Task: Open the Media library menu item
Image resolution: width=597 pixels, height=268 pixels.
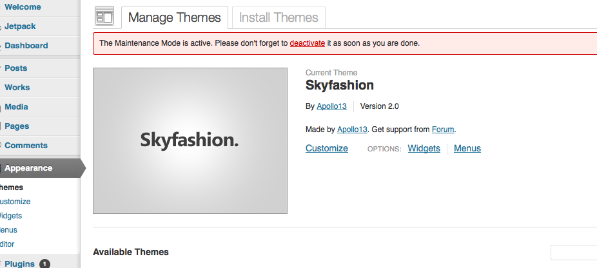Action: pos(16,107)
